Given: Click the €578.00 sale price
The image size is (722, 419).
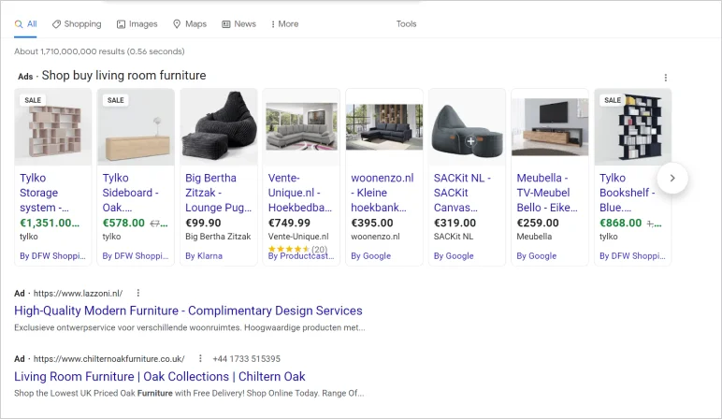Looking at the screenshot, I should 123,223.
